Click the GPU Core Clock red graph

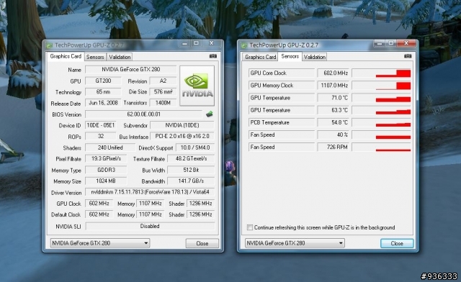(381, 73)
